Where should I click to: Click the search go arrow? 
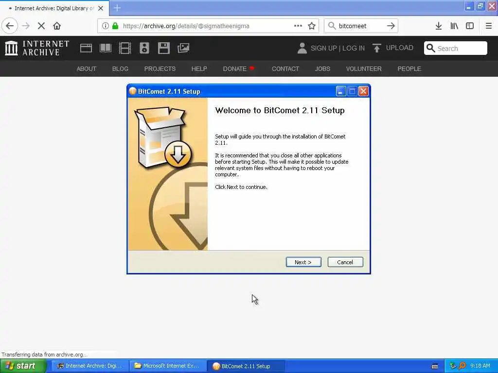point(391,26)
